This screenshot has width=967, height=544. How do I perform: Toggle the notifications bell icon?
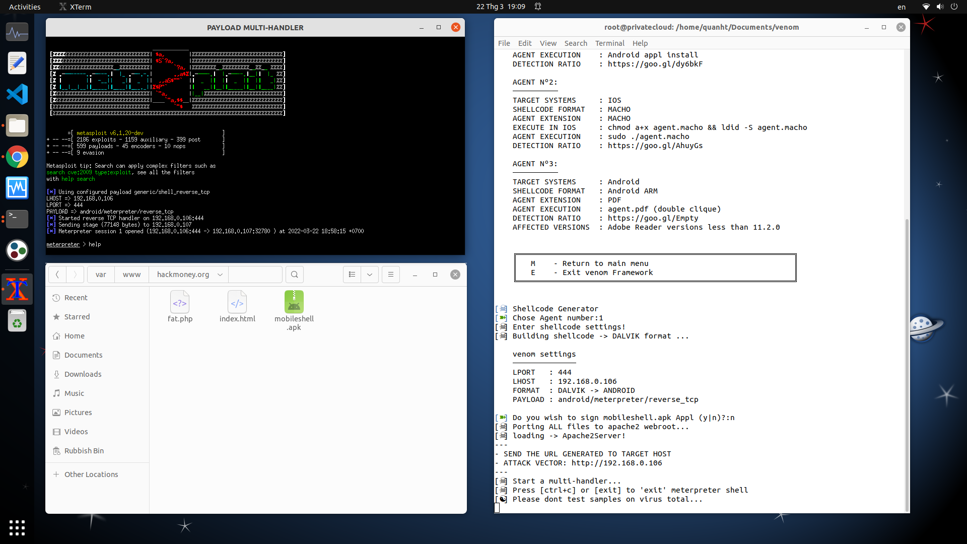(x=538, y=7)
